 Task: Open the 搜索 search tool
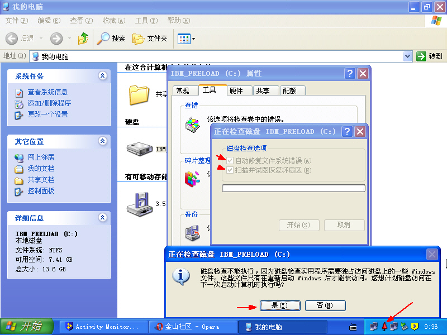(111, 38)
